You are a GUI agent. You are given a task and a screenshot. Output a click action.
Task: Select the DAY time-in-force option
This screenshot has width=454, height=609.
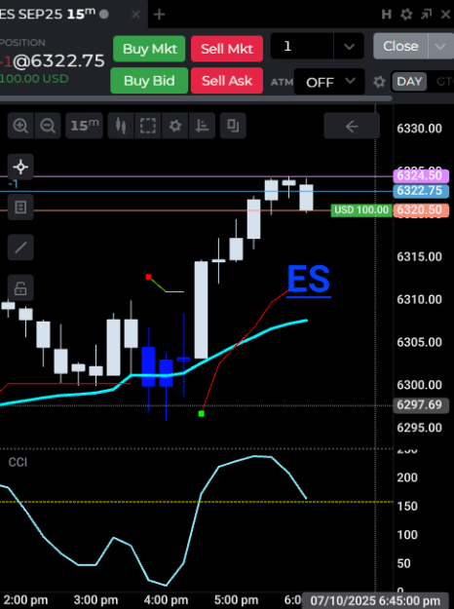[x=409, y=82]
